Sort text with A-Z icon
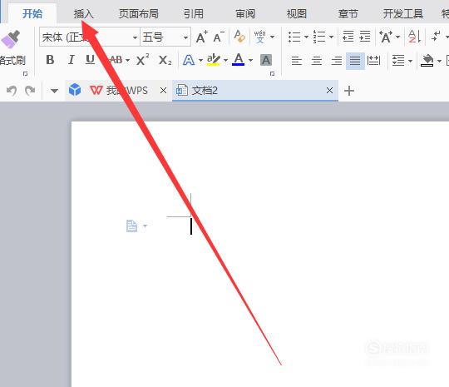The image size is (449, 387). 414,37
